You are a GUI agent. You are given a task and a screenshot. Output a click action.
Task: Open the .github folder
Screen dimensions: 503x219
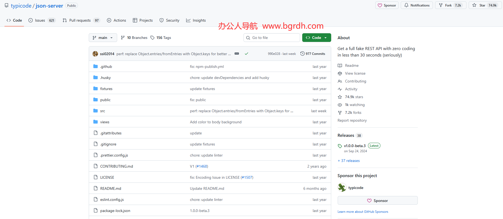click(106, 67)
